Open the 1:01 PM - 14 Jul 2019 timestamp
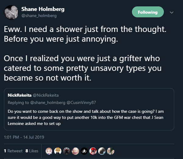 [x=24, y=137]
